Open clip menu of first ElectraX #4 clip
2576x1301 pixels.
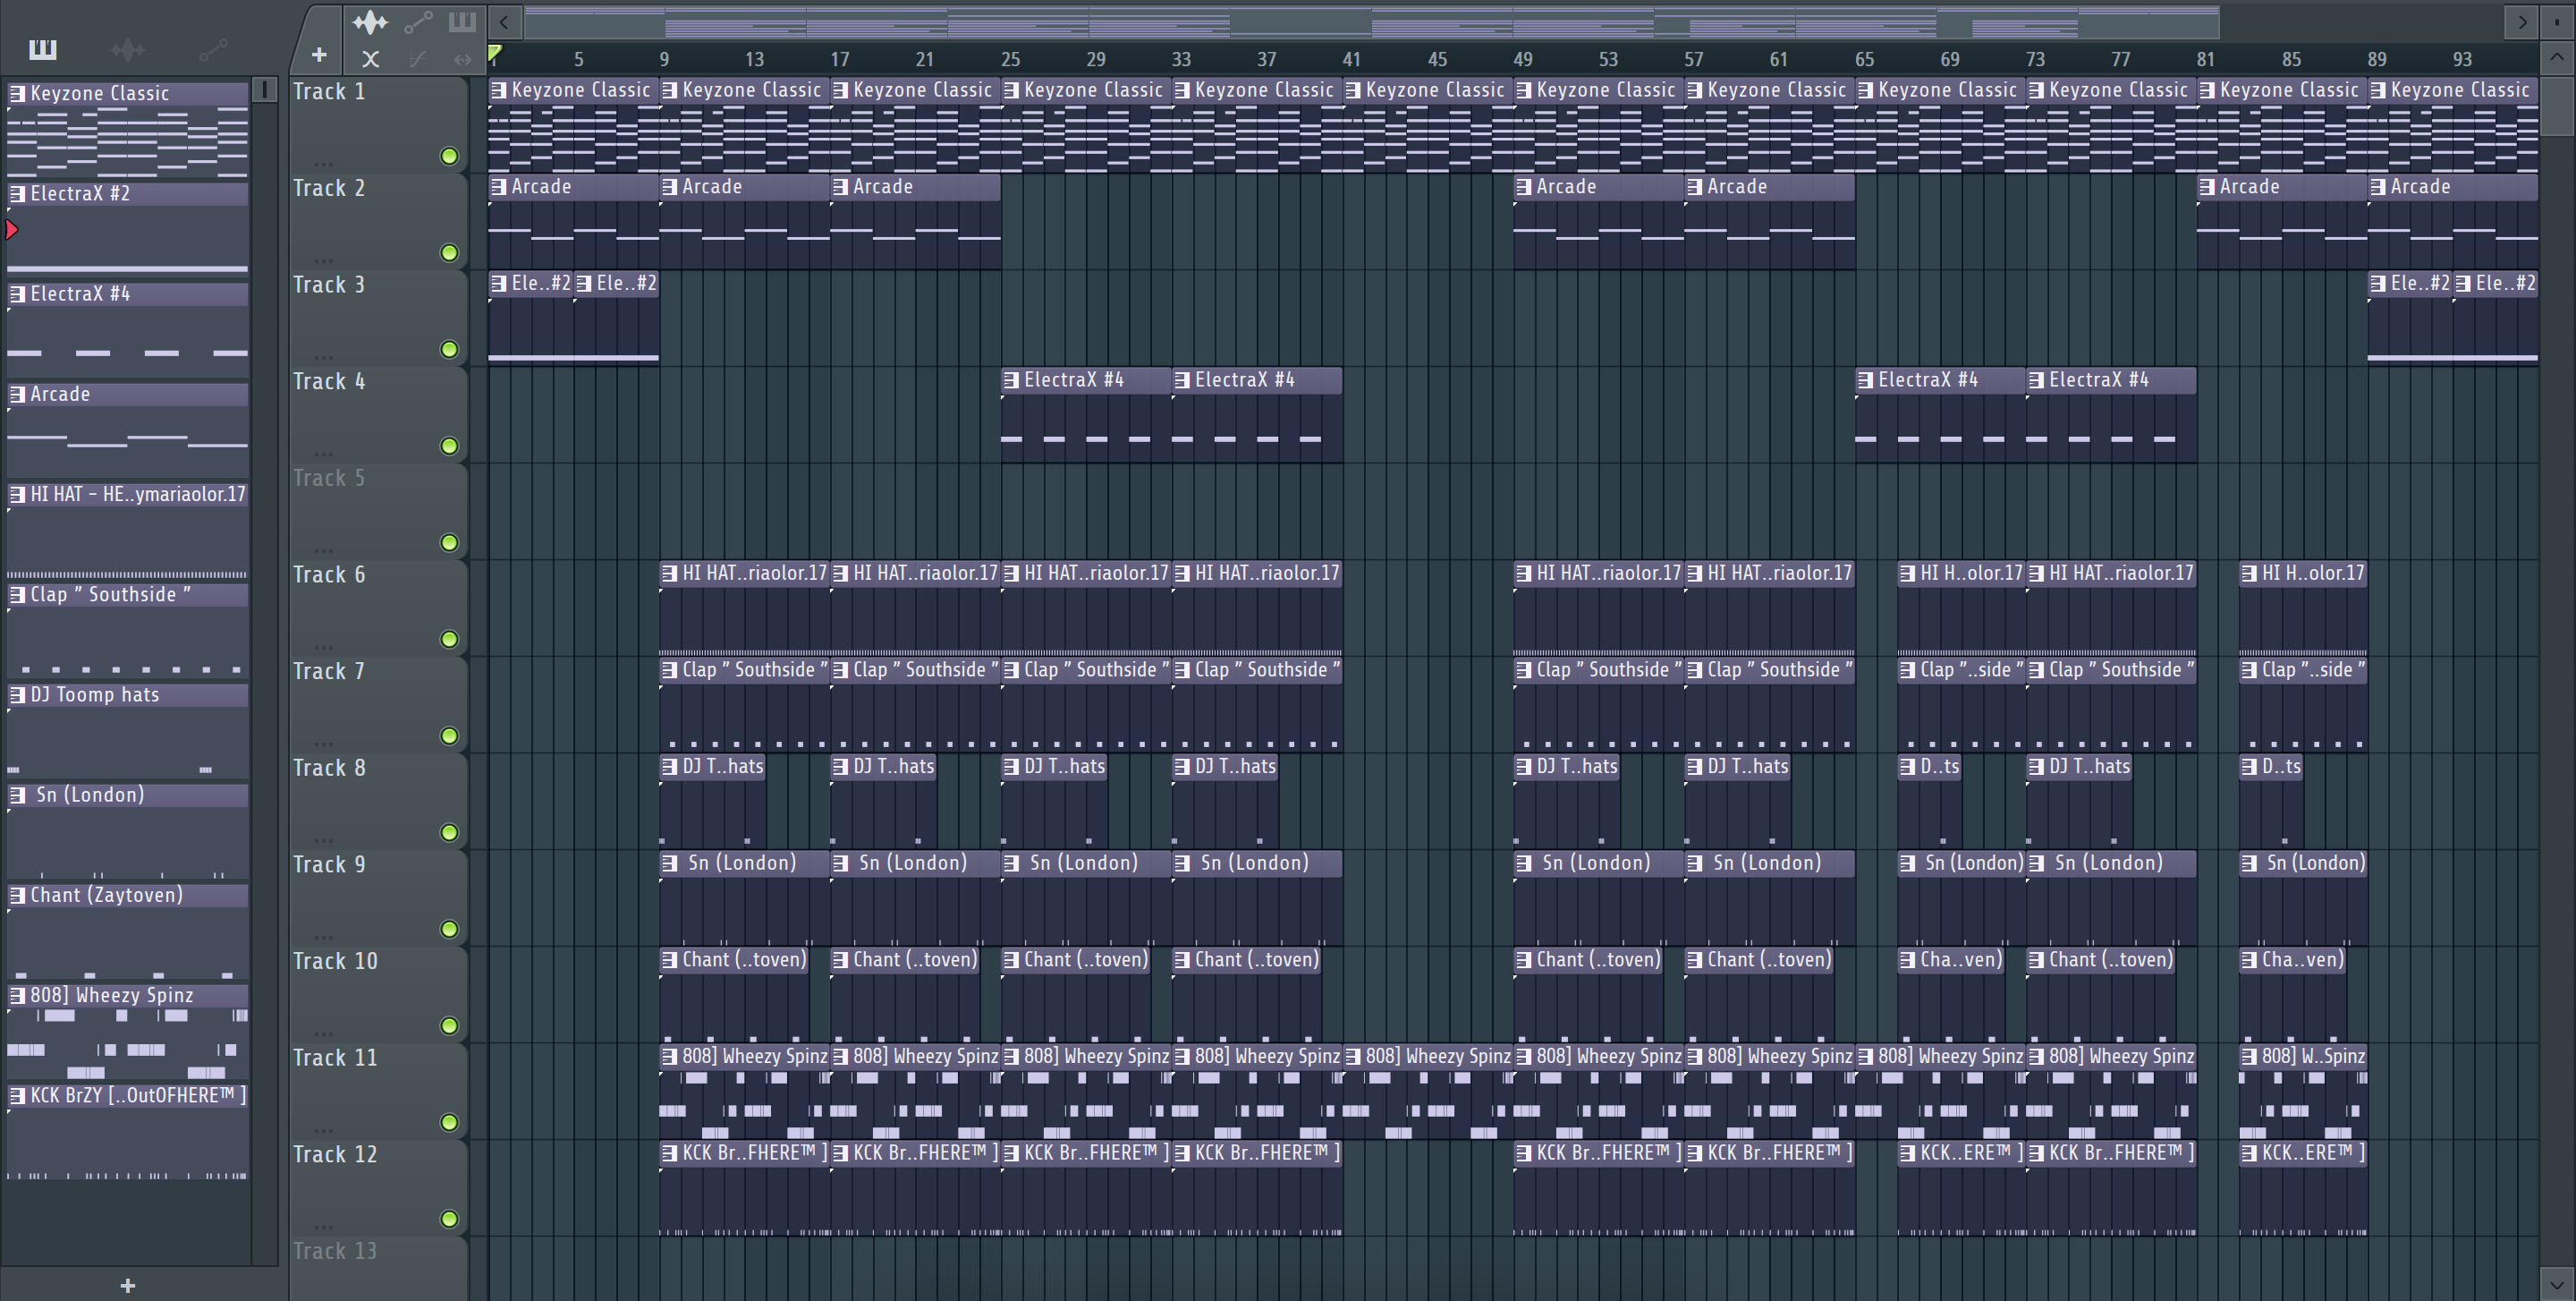tap(1011, 380)
